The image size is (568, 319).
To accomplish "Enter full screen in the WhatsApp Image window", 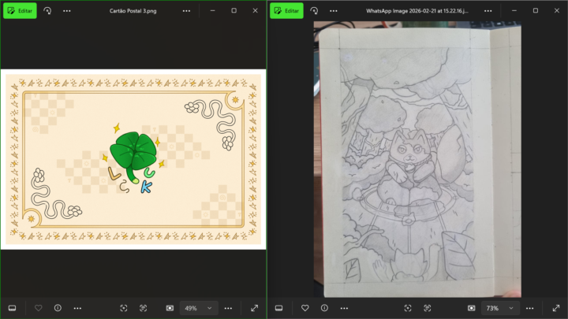I will pos(556,308).
